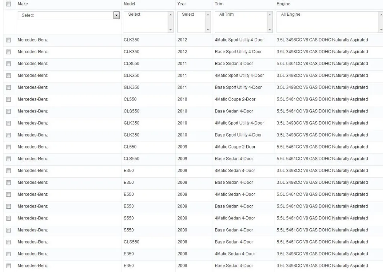The width and height of the screenshot is (383, 272).
Task: Click Mercedes-Benz in the 2010 GLK350 4Matic row
Action: point(33,123)
